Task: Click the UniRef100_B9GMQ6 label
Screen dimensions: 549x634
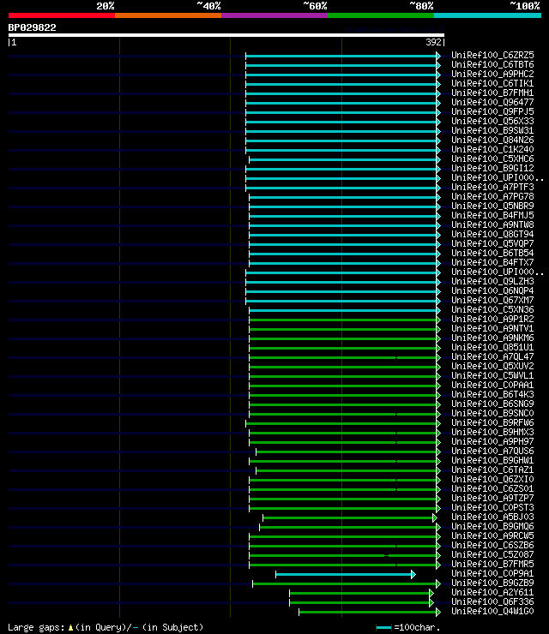Action: [492, 527]
